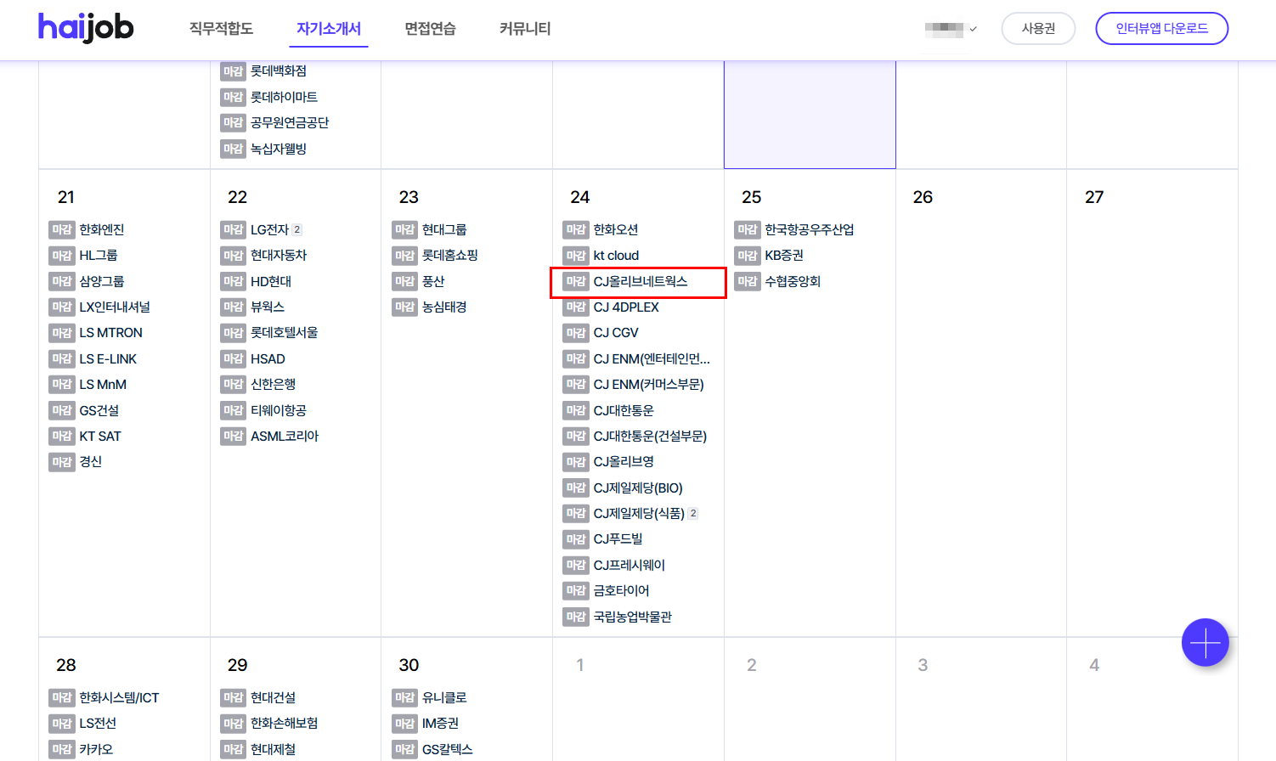Click the 마감 badge beside KT SAT

pos(62,437)
